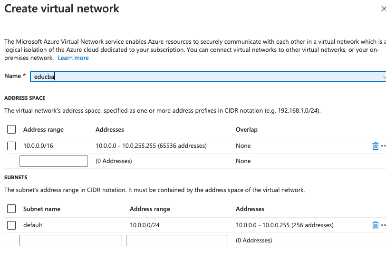The image size is (386, 270).
Task: Open more options for 10.0.0.0/16 row
Action: pos(383,146)
